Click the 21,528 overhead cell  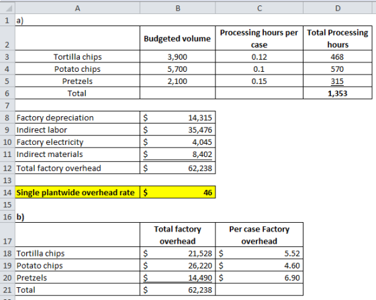(178, 253)
